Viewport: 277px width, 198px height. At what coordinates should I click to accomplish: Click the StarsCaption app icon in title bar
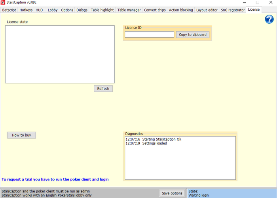pos(3,2)
